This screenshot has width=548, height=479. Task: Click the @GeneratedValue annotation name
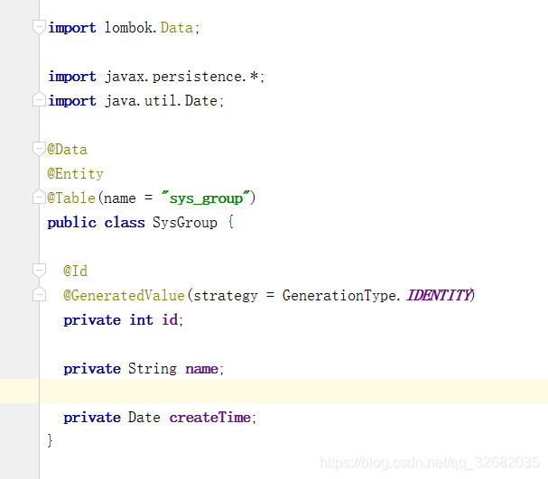point(124,295)
